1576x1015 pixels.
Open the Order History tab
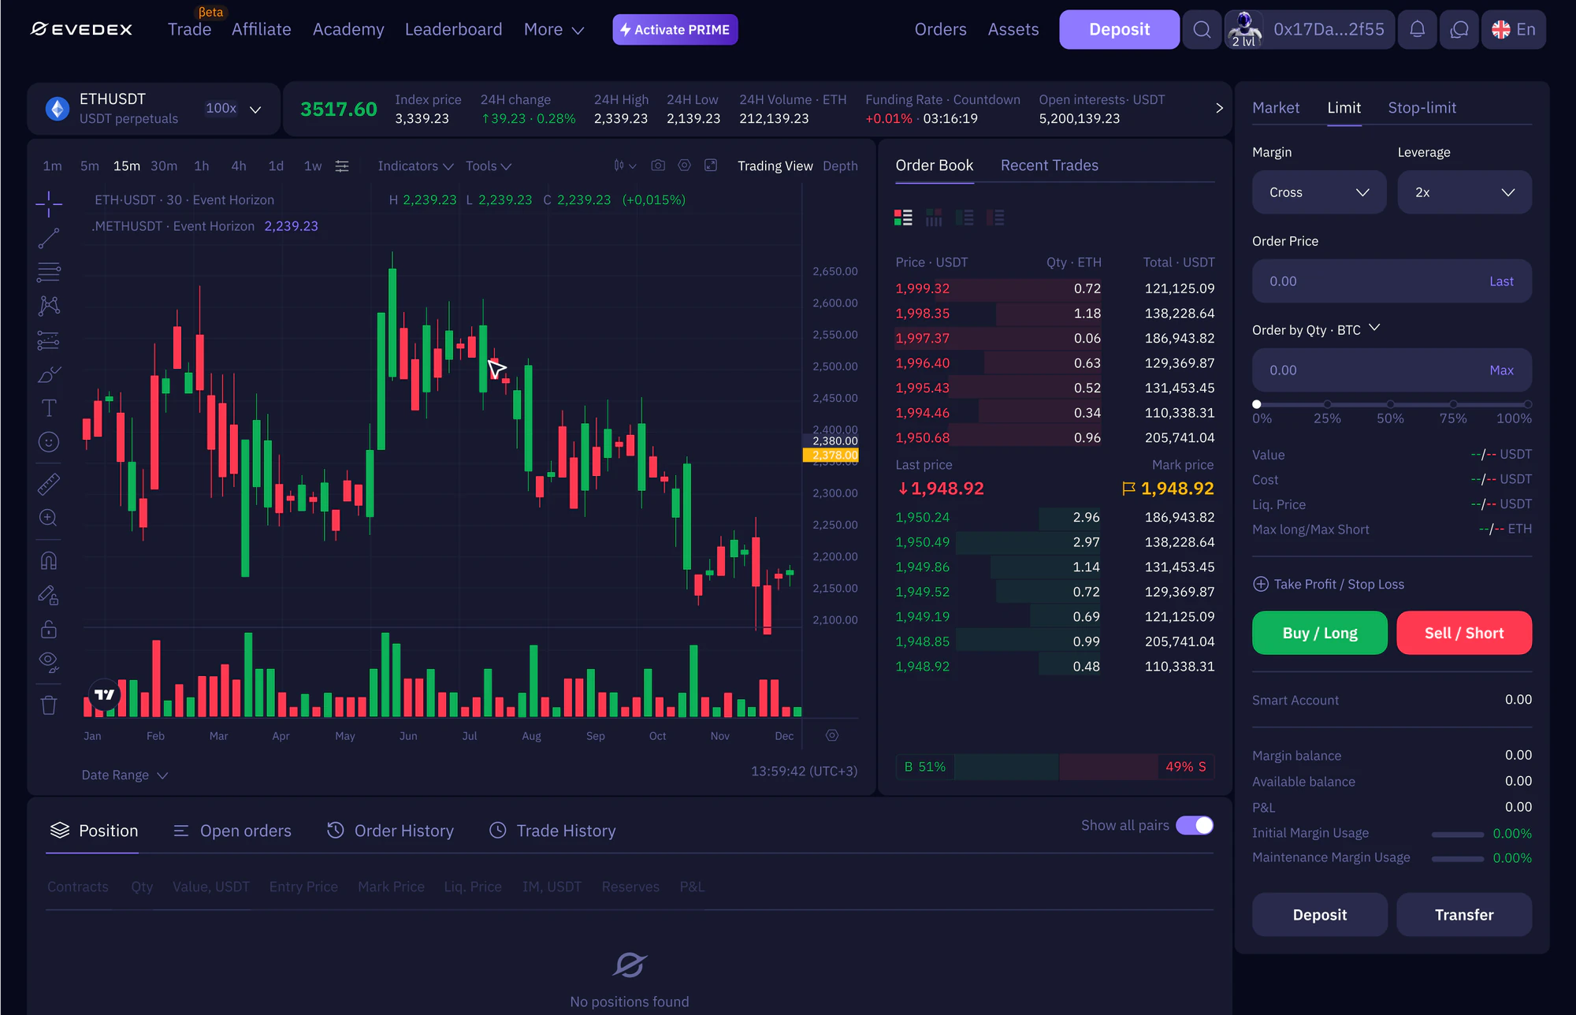pos(391,831)
